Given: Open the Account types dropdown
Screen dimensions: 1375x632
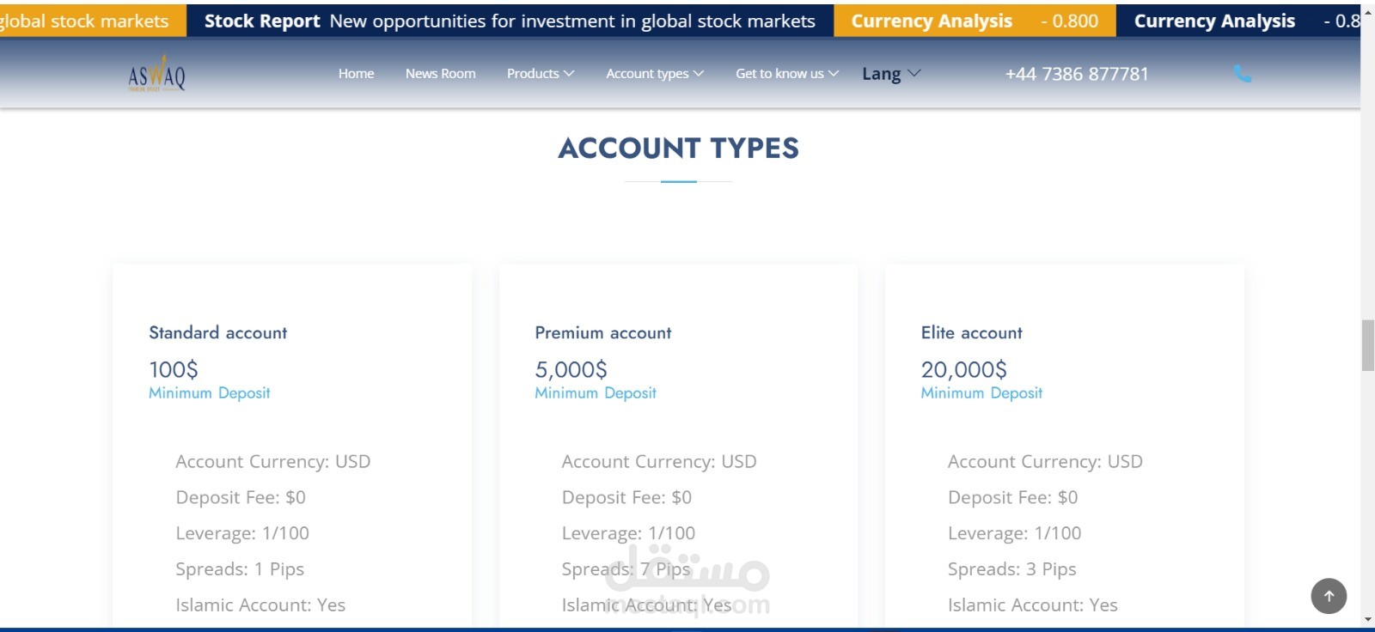Looking at the screenshot, I should coord(655,74).
